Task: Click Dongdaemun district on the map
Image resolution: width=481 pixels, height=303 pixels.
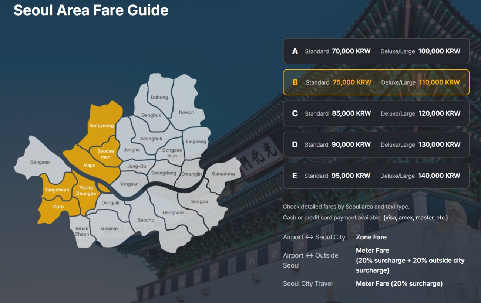Action: coord(172,153)
